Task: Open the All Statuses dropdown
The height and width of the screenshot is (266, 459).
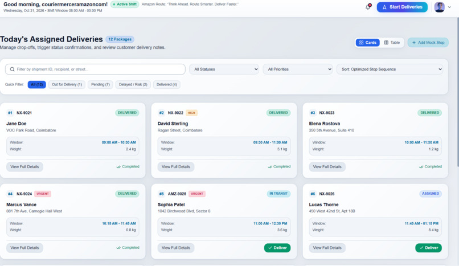Action: click(x=224, y=69)
